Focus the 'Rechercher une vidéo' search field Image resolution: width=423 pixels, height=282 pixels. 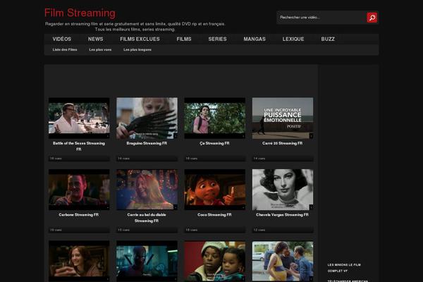click(321, 18)
